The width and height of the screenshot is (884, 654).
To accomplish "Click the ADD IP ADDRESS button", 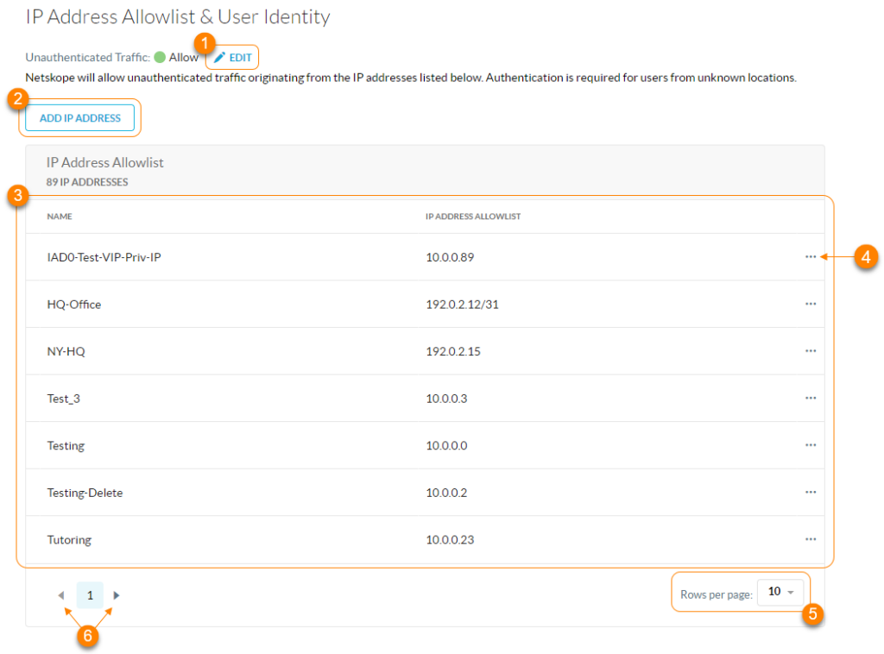I will pos(80,118).
